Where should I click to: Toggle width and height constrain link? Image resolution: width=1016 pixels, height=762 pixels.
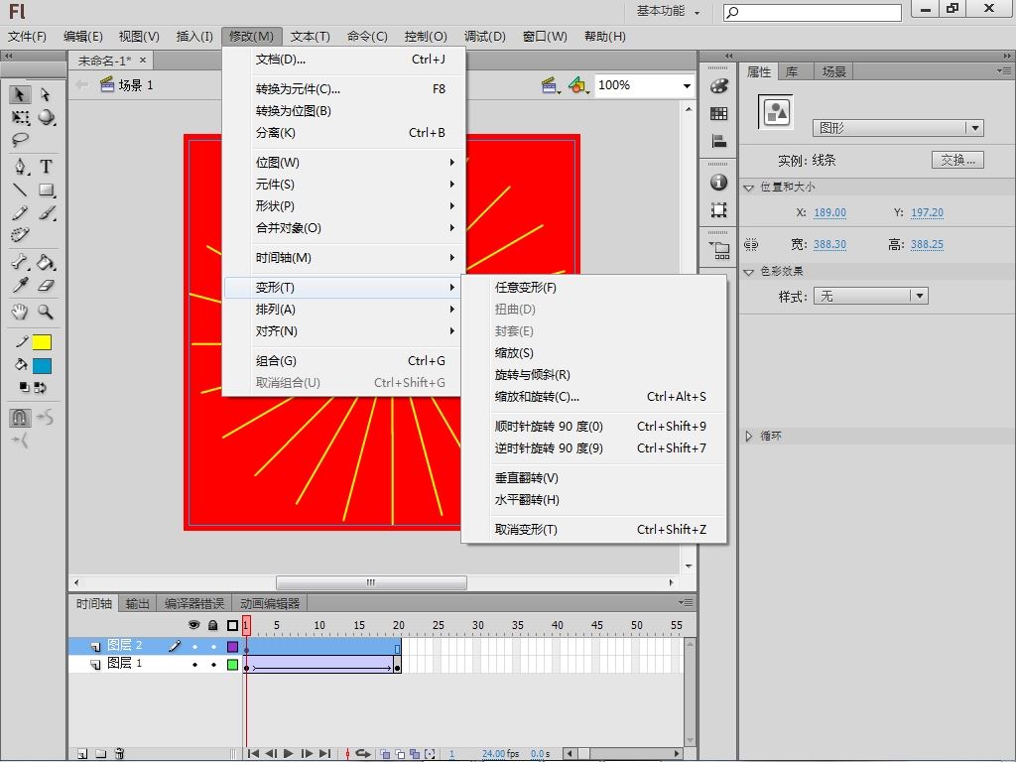tap(752, 244)
